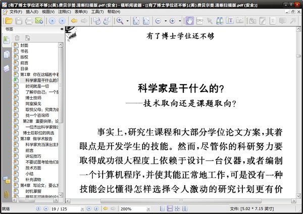Select the 博士后职位的挑战 bookmark
Viewport: 303px width, 214px height.
(38, 133)
